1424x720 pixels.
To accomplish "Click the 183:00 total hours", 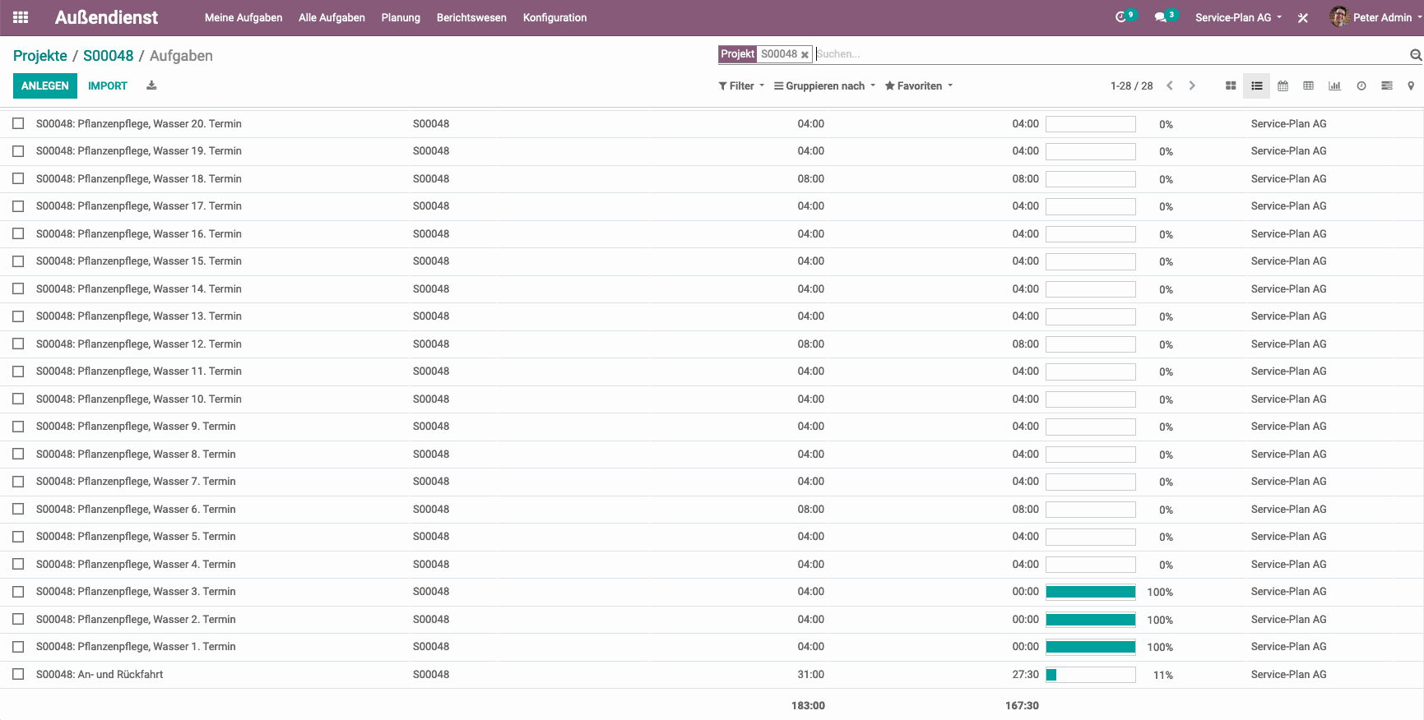I will pos(808,705).
